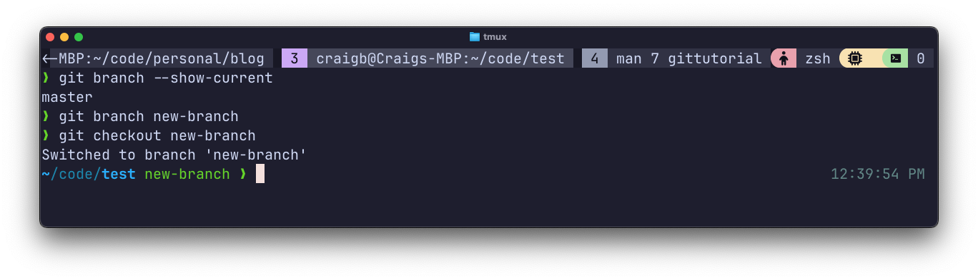The width and height of the screenshot is (978, 280).
Task: Click the 'zsh' label in status bar
Action: [818, 58]
